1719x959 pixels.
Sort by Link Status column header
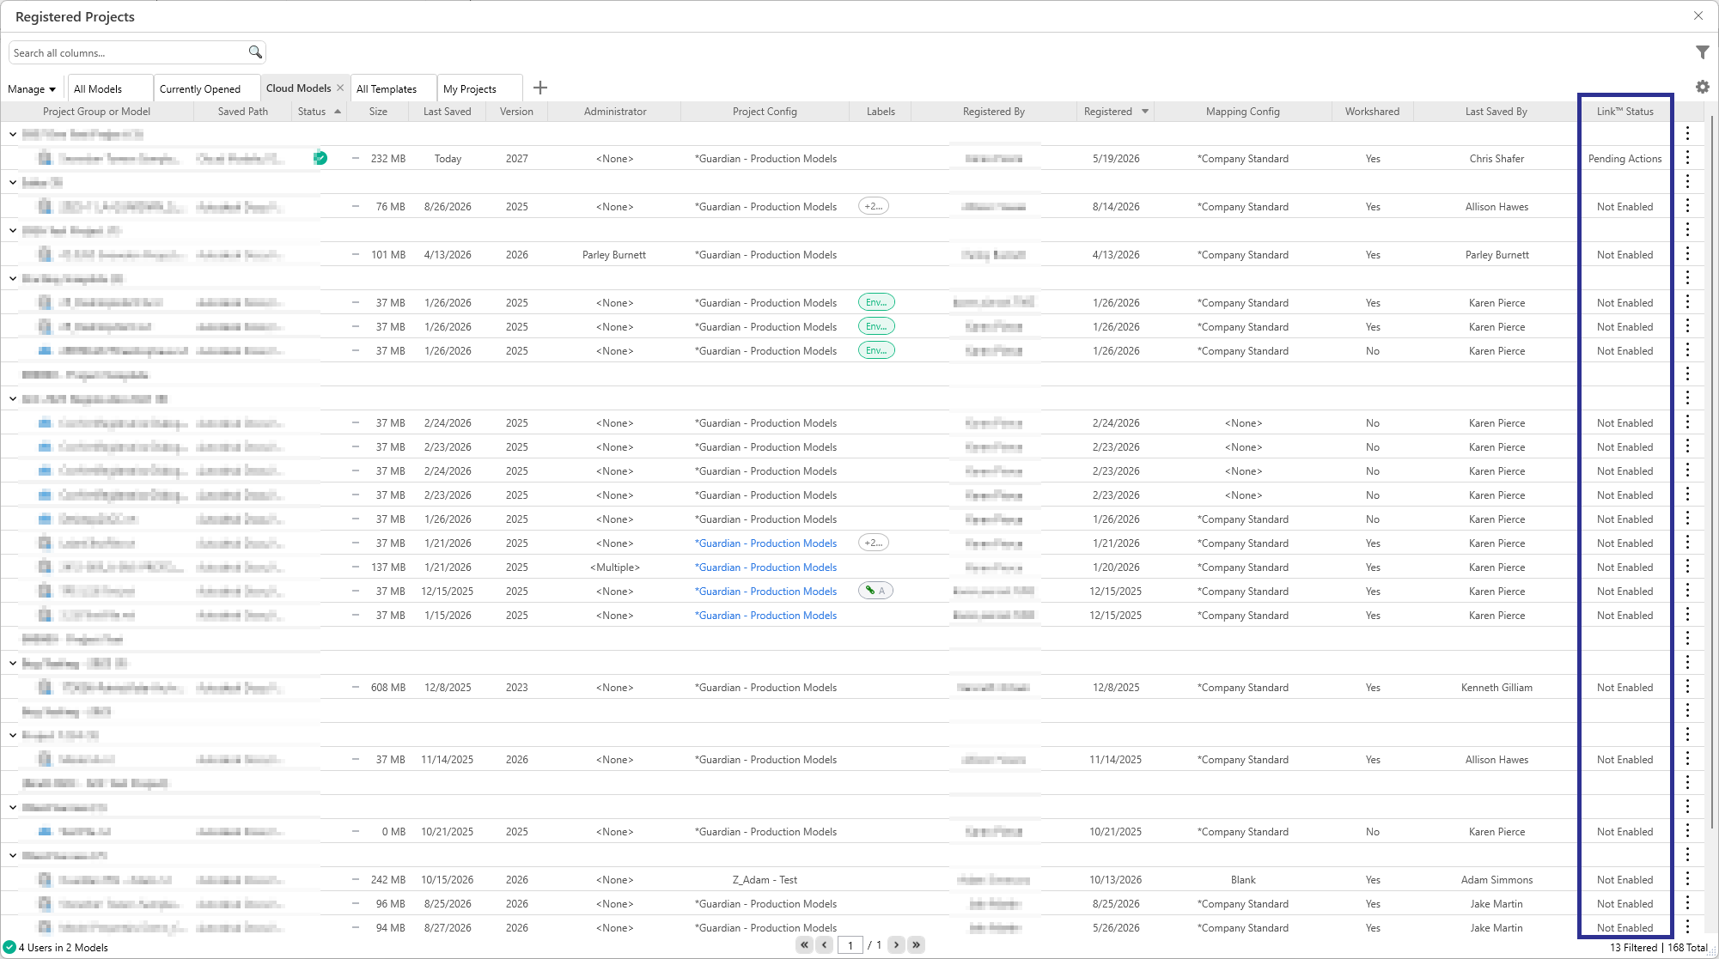[1625, 111]
